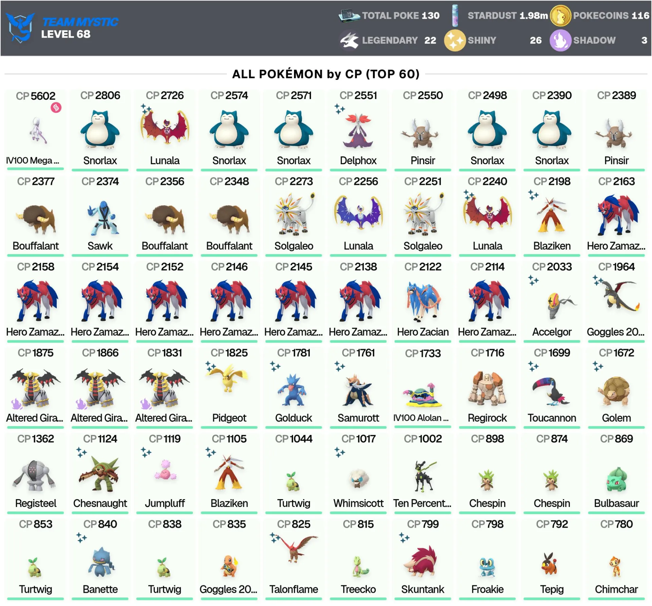Click the Total Poke device icon
The image size is (652, 606).
349,15
